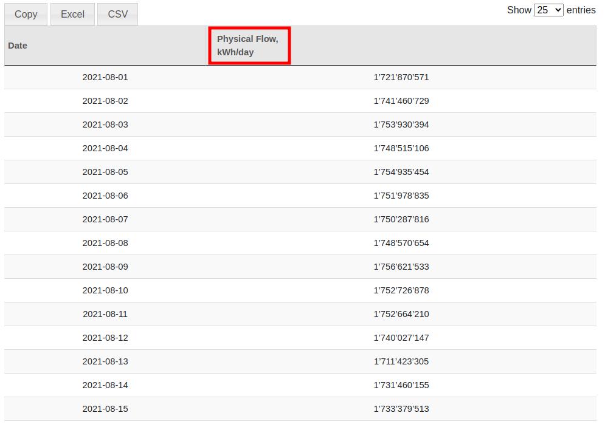Click the 2021-08-08 date cell
This screenshot has height=427, width=605.
point(105,243)
